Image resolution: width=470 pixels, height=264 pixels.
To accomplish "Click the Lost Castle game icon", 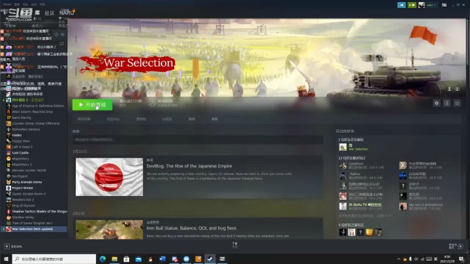I will click(x=8, y=153).
